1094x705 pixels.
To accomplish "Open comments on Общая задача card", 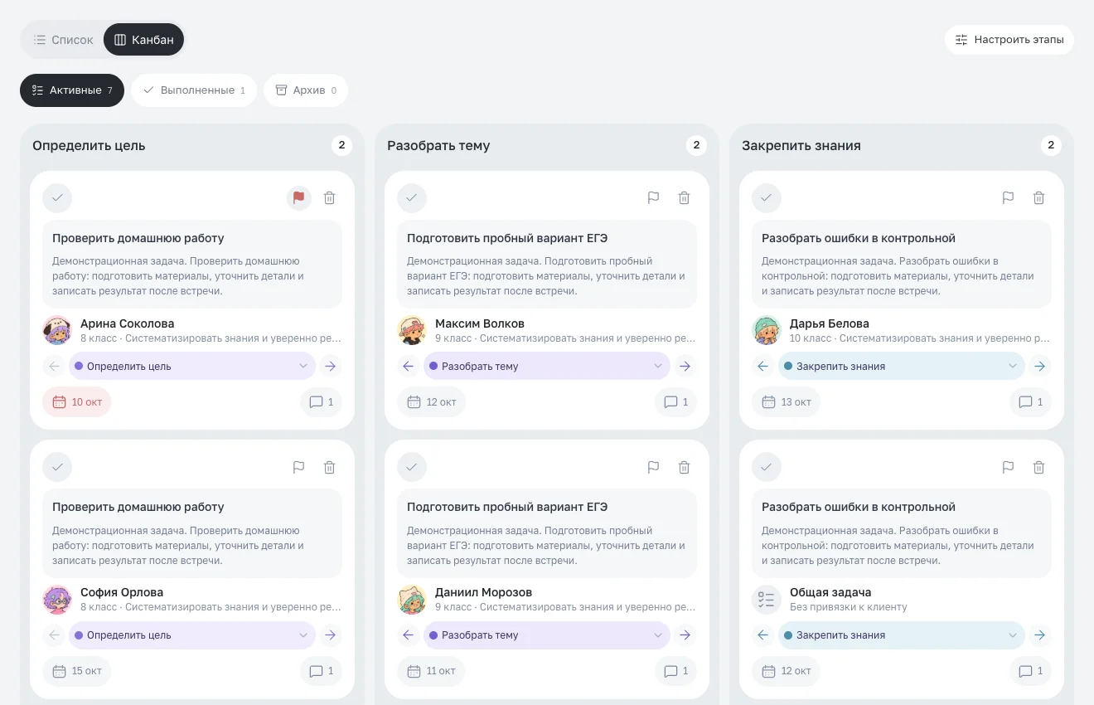I will [1030, 671].
